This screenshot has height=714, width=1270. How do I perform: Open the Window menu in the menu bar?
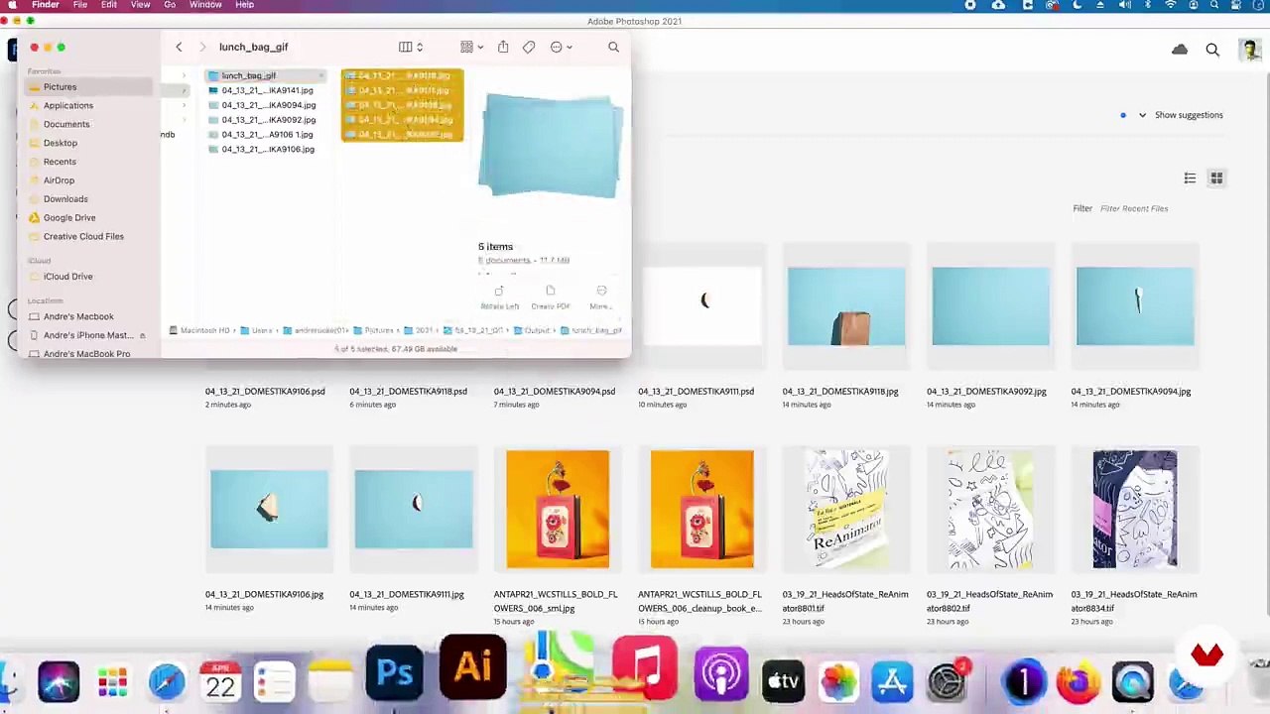(x=205, y=5)
